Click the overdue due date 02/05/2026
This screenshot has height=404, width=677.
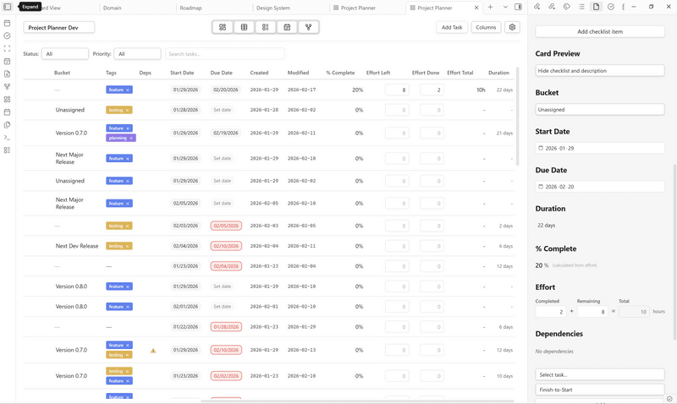[226, 226]
